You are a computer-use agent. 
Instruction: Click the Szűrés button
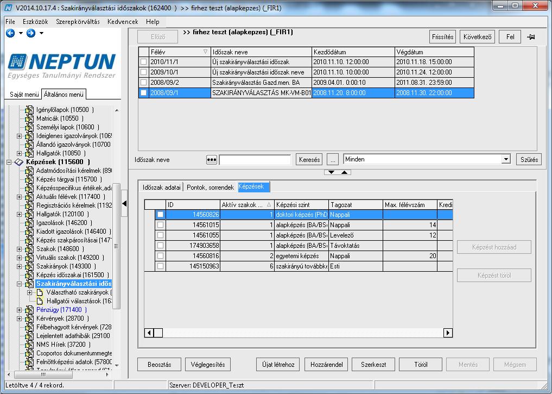point(529,160)
